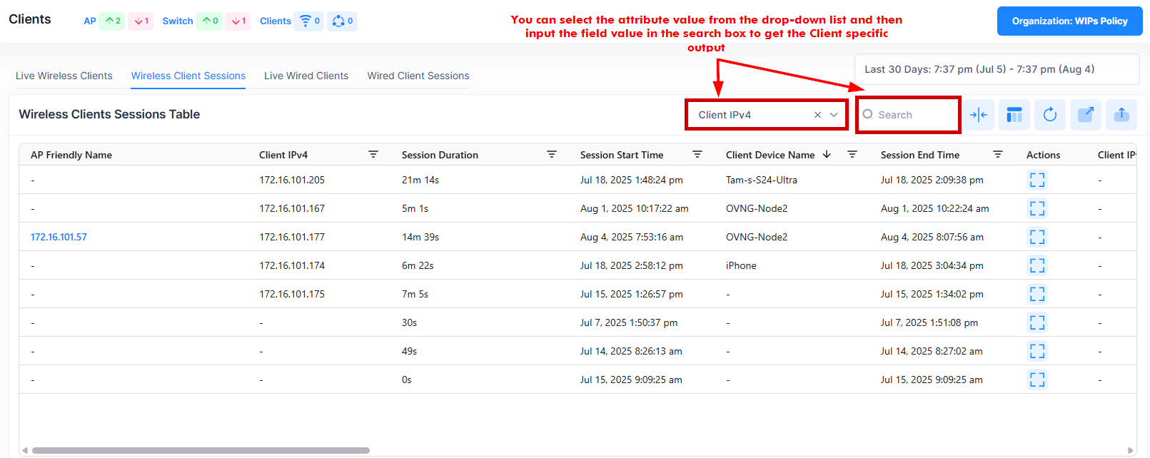
Task: Open the column chooser table icon
Action: pos(1014,115)
